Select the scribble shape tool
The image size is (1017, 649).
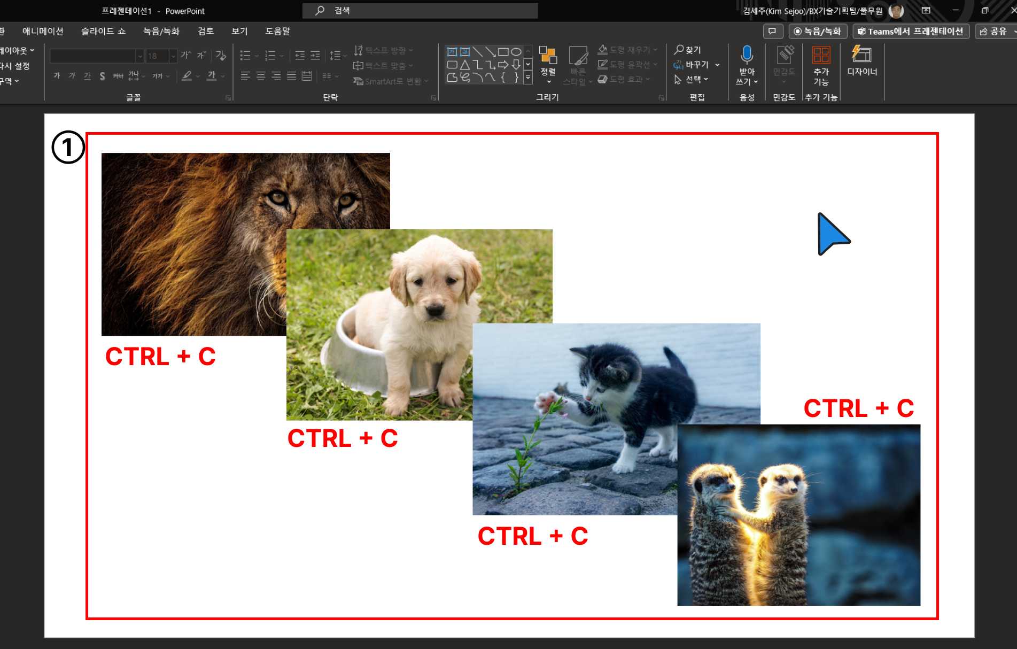click(x=465, y=78)
